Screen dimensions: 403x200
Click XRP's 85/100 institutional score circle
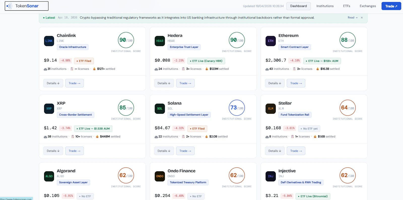tap(126, 108)
